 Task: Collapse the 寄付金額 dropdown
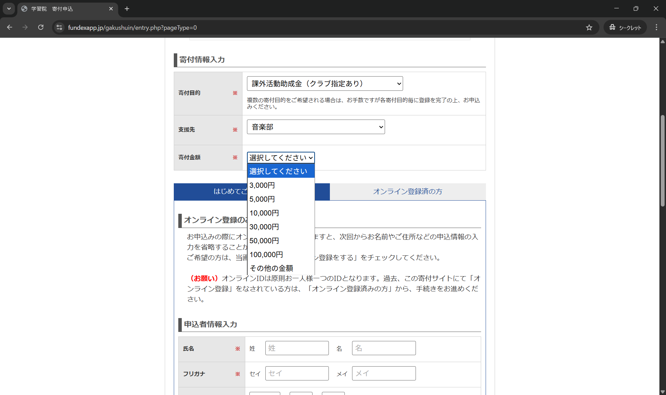tap(281, 158)
